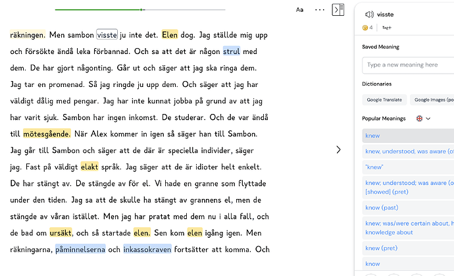Collapse the sidebar panel icon

(338, 10)
